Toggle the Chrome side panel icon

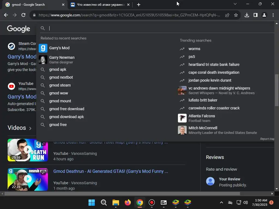[x=256, y=15]
